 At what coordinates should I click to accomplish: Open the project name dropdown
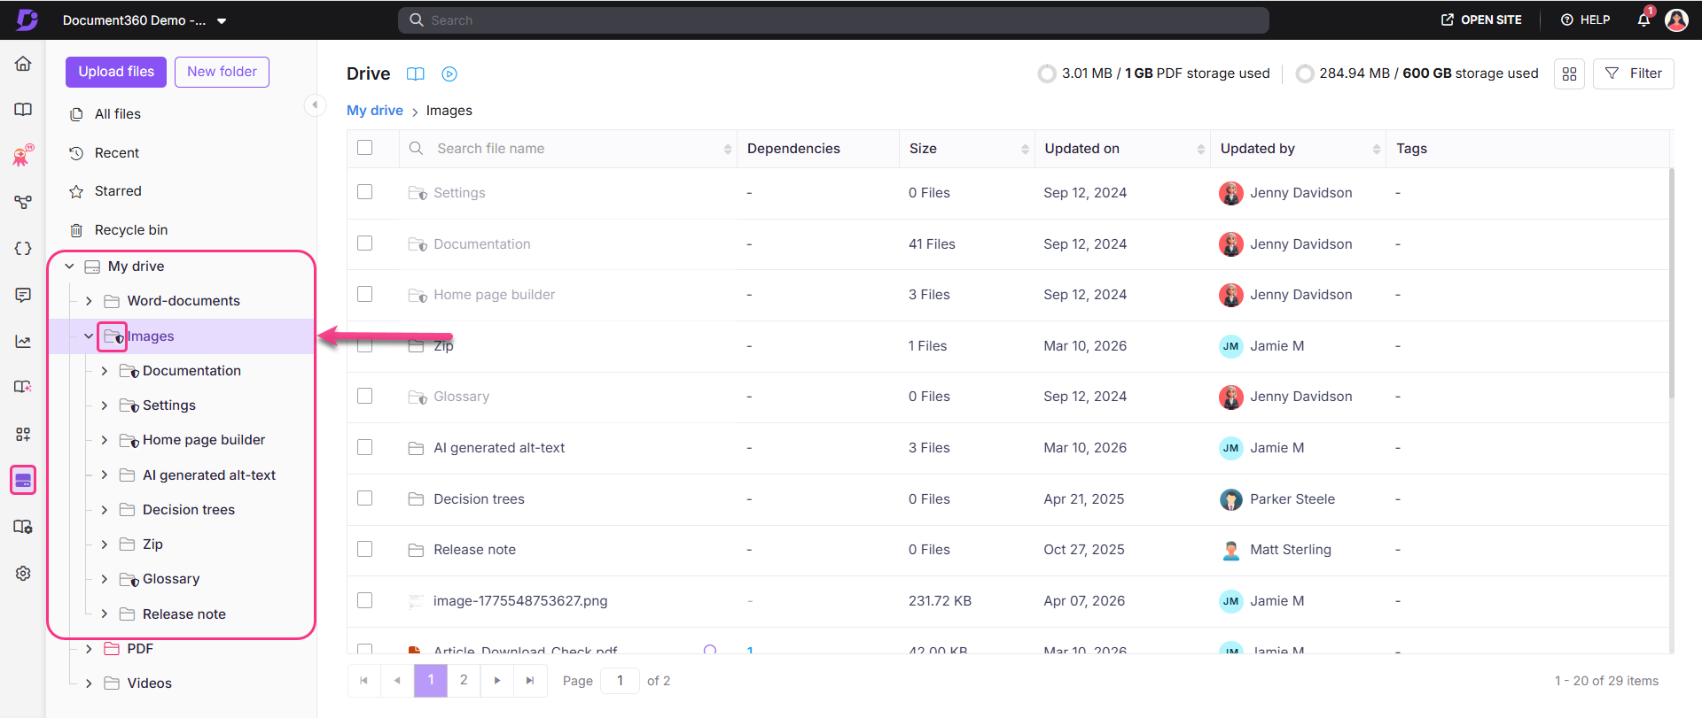(x=144, y=20)
